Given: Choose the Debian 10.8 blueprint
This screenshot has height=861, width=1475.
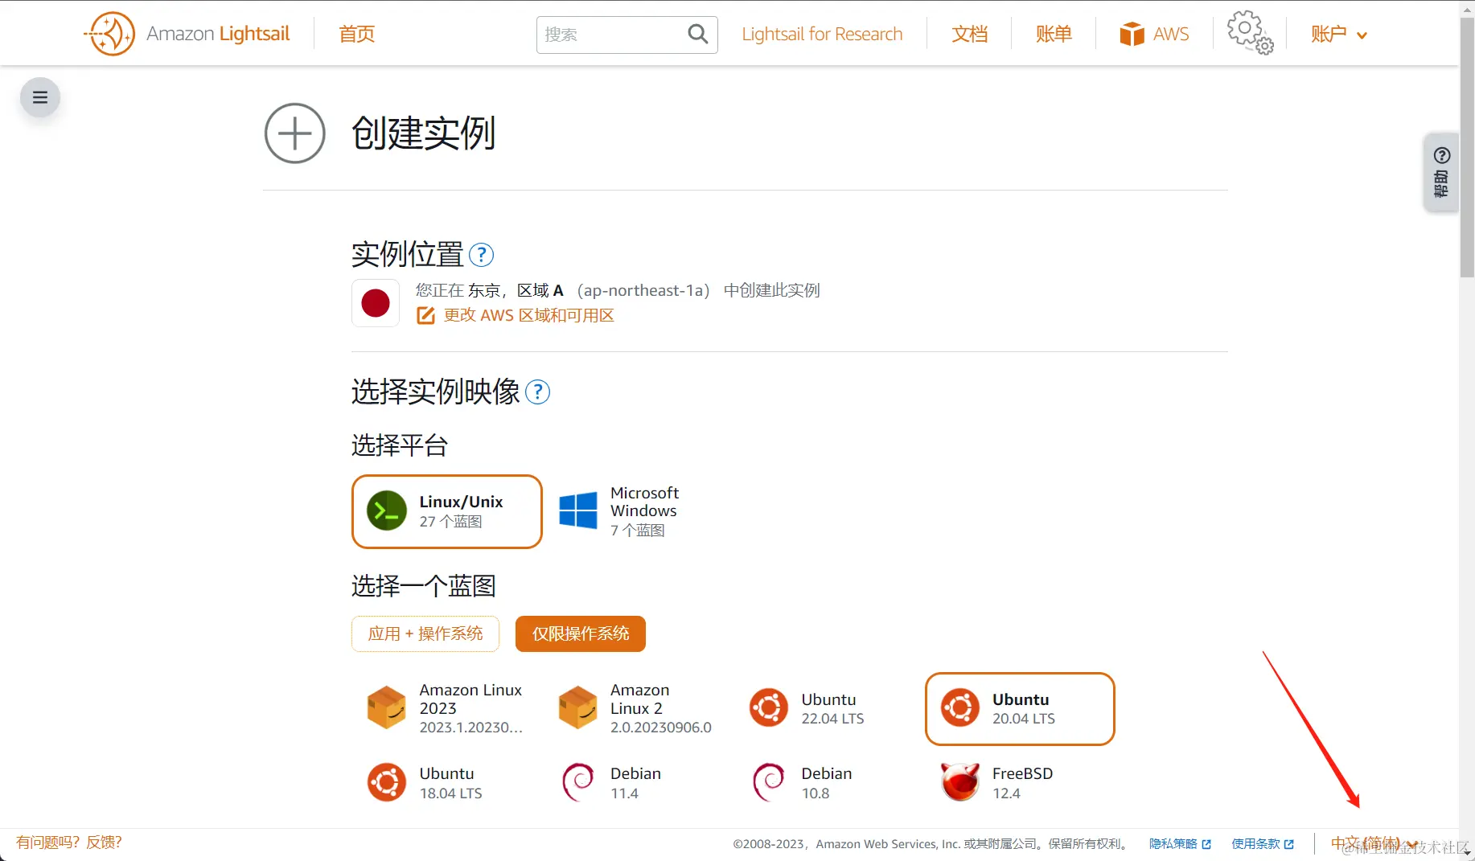Looking at the screenshot, I should (829, 783).
